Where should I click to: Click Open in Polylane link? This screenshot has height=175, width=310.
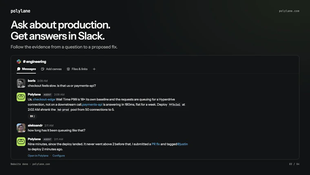[38, 155]
